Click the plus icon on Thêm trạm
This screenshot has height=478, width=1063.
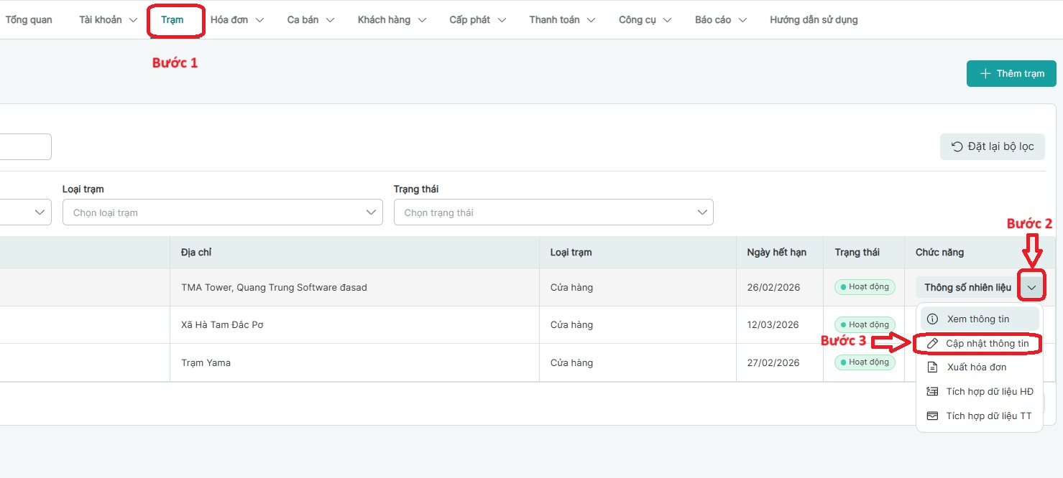pyautogui.click(x=985, y=74)
